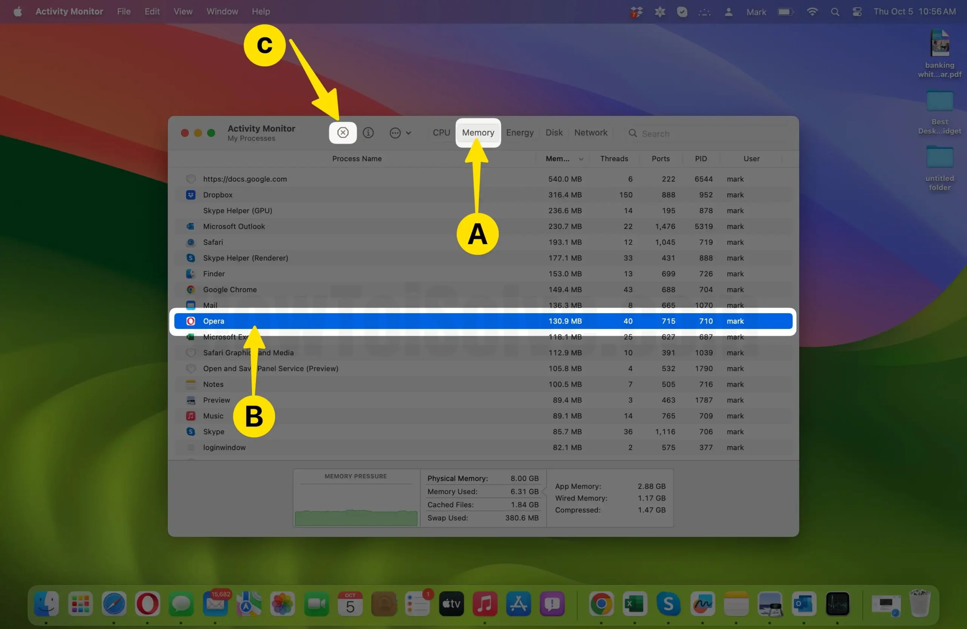This screenshot has width=967, height=629.
Task: Open process info with the "i" toolbar icon
Action: click(369, 133)
